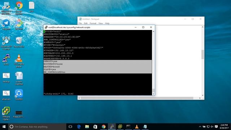Open Windows Store from the taskbar
The width and height of the screenshot is (231, 130).
(95, 127)
